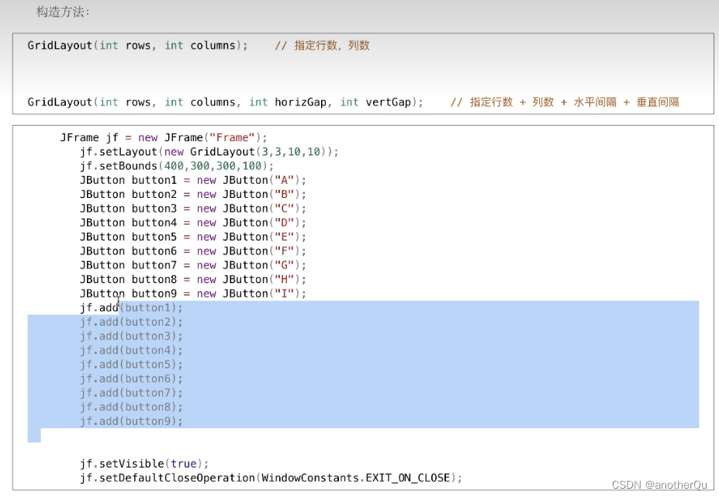Click the line declaring button9 with "I"
This screenshot has height=498, width=719.
pos(193,294)
